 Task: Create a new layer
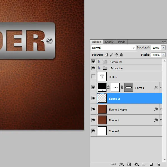[151, 164]
